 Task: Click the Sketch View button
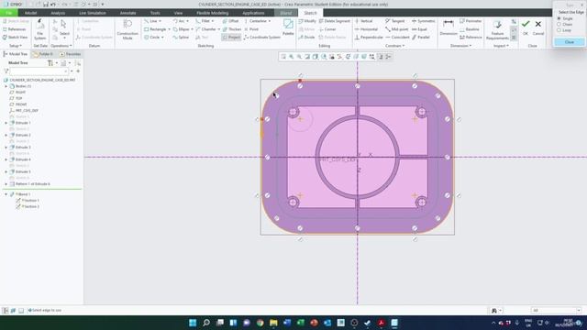(15, 38)
